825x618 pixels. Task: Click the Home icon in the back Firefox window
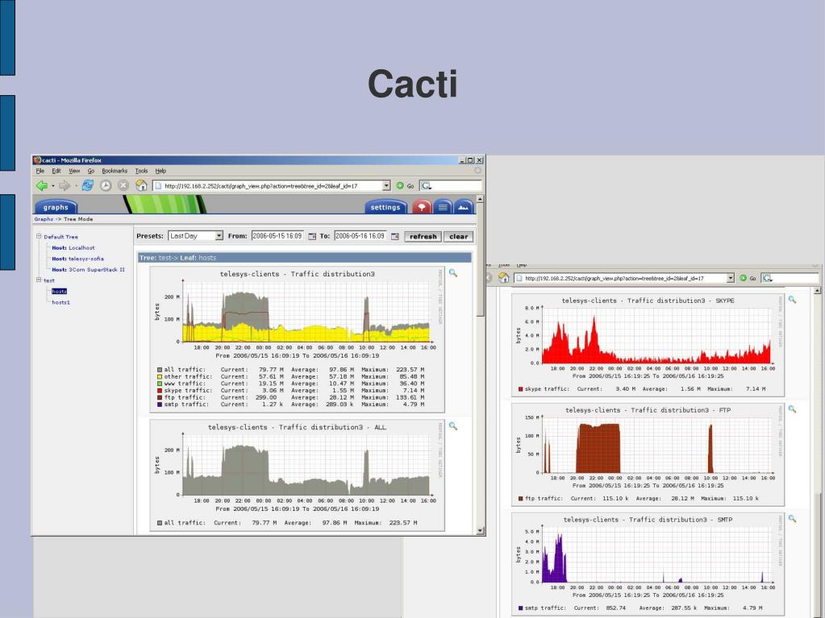click(503, 278)
